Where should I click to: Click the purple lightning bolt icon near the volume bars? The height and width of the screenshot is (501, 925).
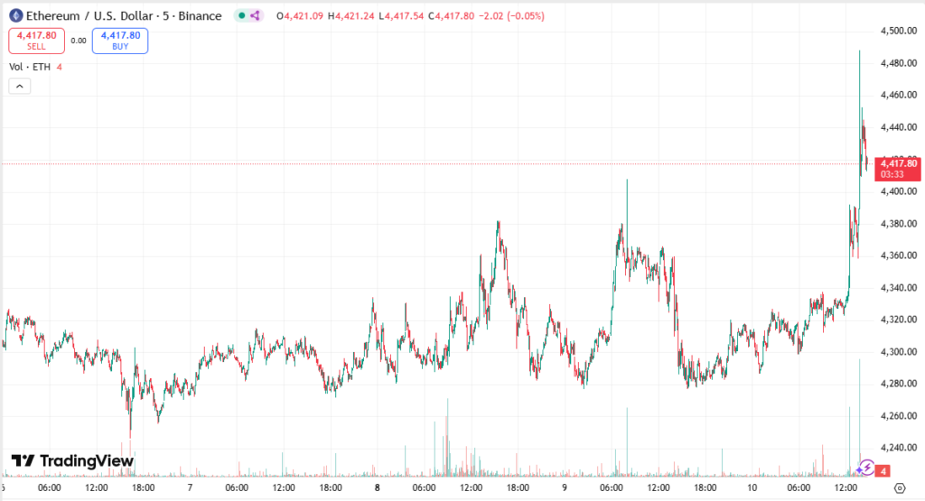click(867, 467)
